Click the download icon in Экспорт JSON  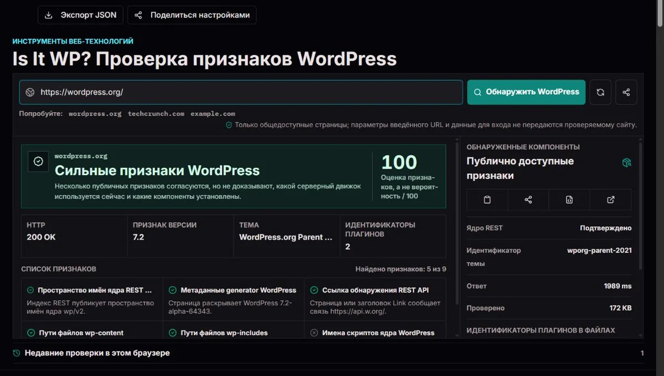[x=49, y=15]
